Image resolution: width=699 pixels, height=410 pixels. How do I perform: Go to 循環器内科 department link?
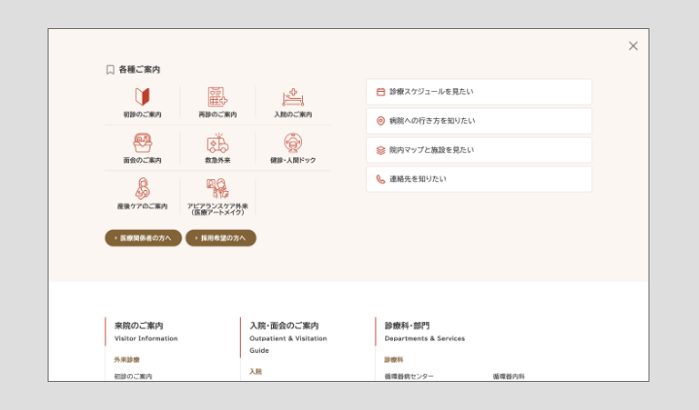[x=509, y=376]
